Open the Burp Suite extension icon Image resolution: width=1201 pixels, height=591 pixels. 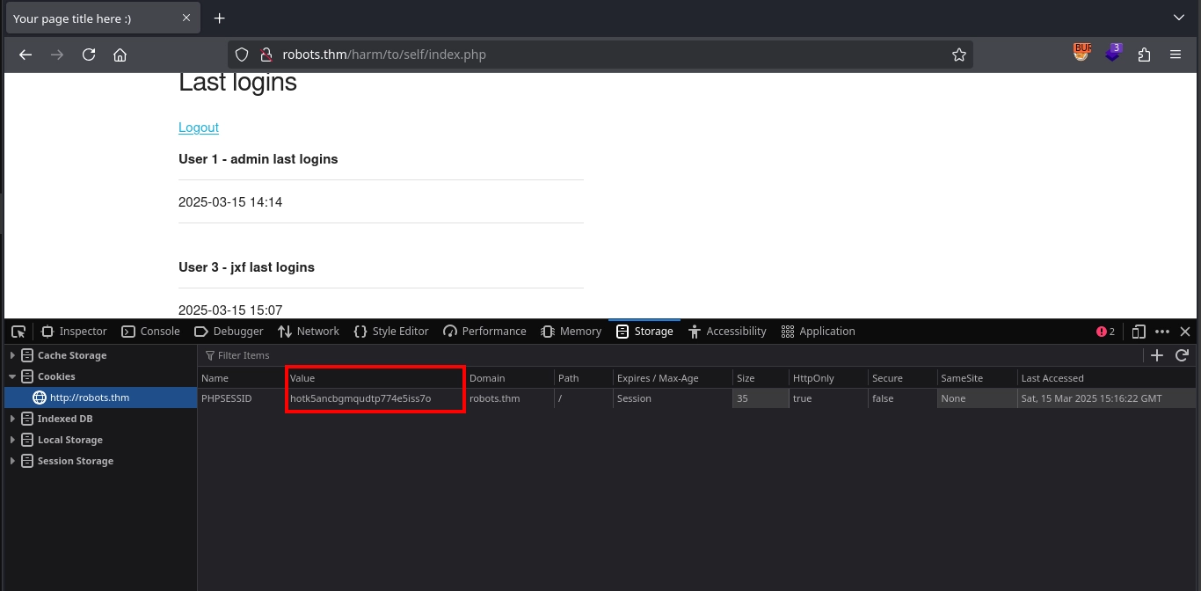pyautogui.click(x=1081, y=54)
